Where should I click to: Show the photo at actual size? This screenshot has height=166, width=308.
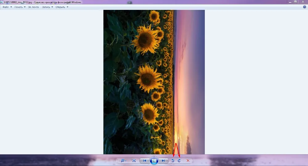tap(134, 161)
